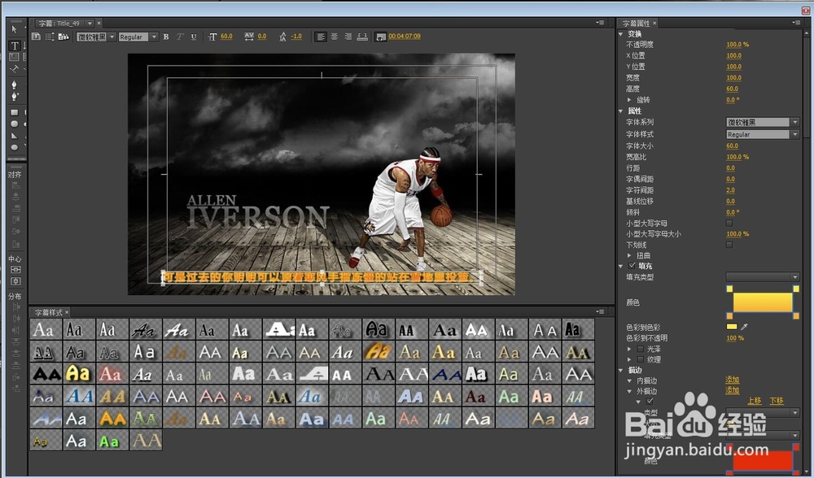Align text right

click(348, 37)
